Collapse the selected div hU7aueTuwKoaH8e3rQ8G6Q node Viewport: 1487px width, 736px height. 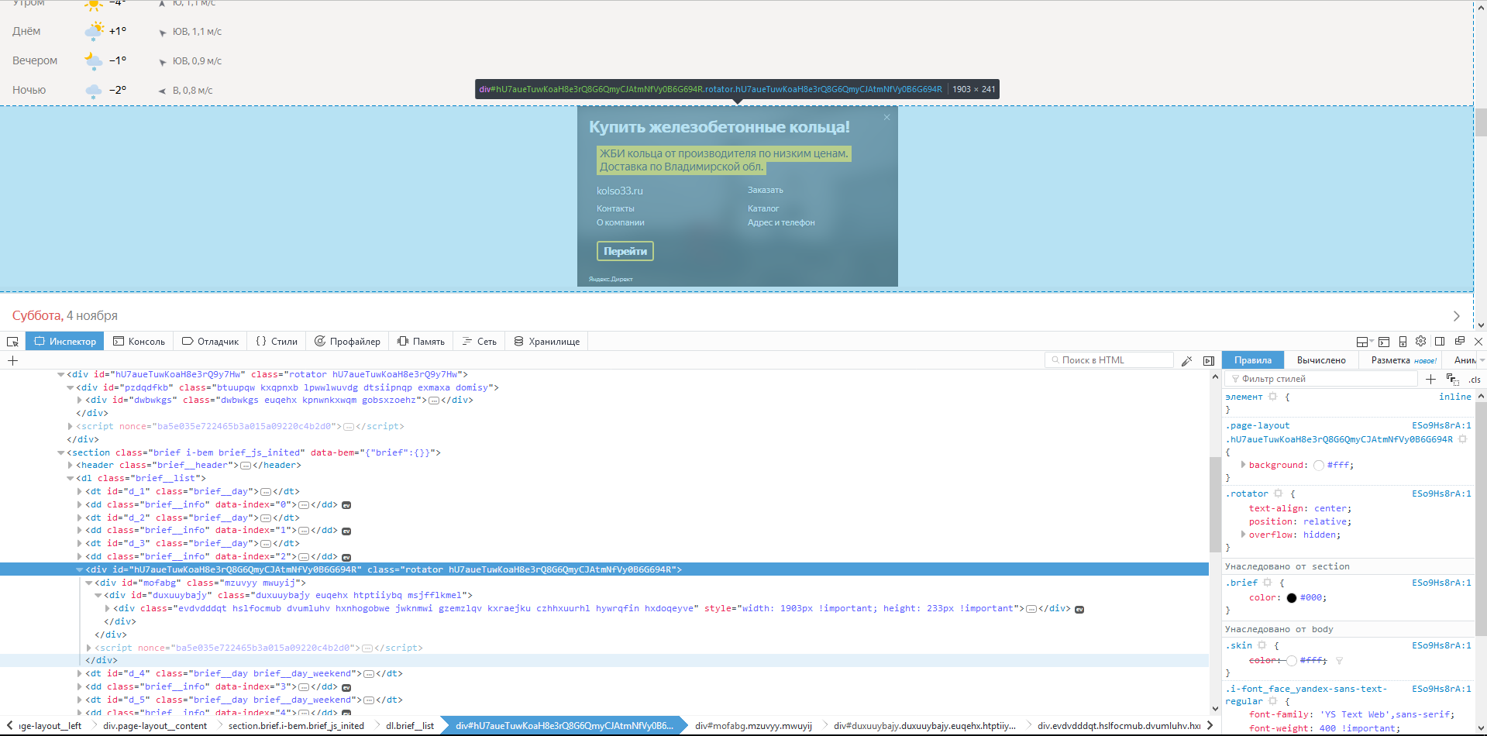click(x=79, y=569)
